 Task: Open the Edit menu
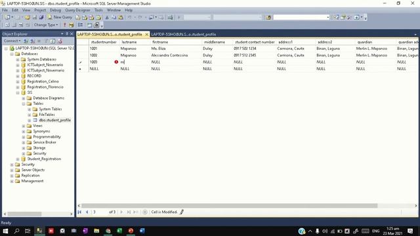coord(15,10)
